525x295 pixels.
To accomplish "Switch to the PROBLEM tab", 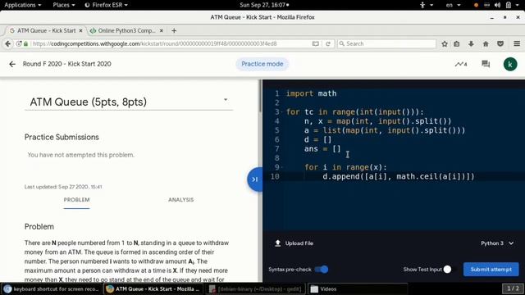I will tap(76, 200).
